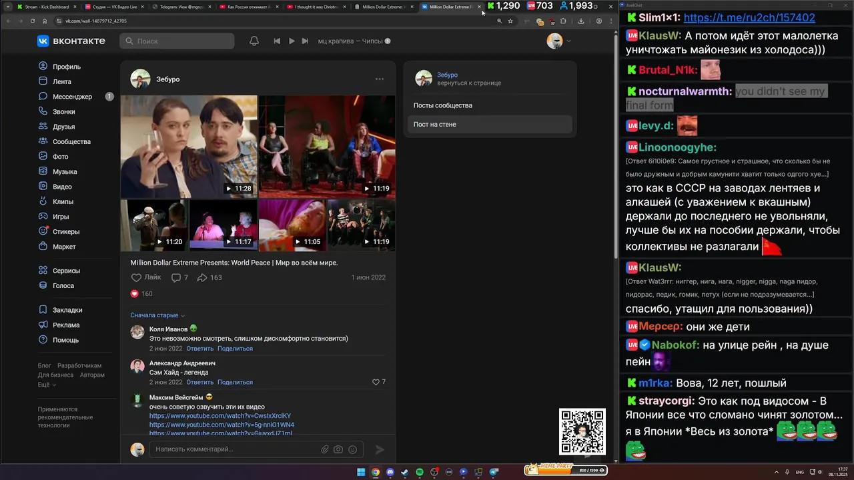Play the 11:05 video thumbnail

292,225
